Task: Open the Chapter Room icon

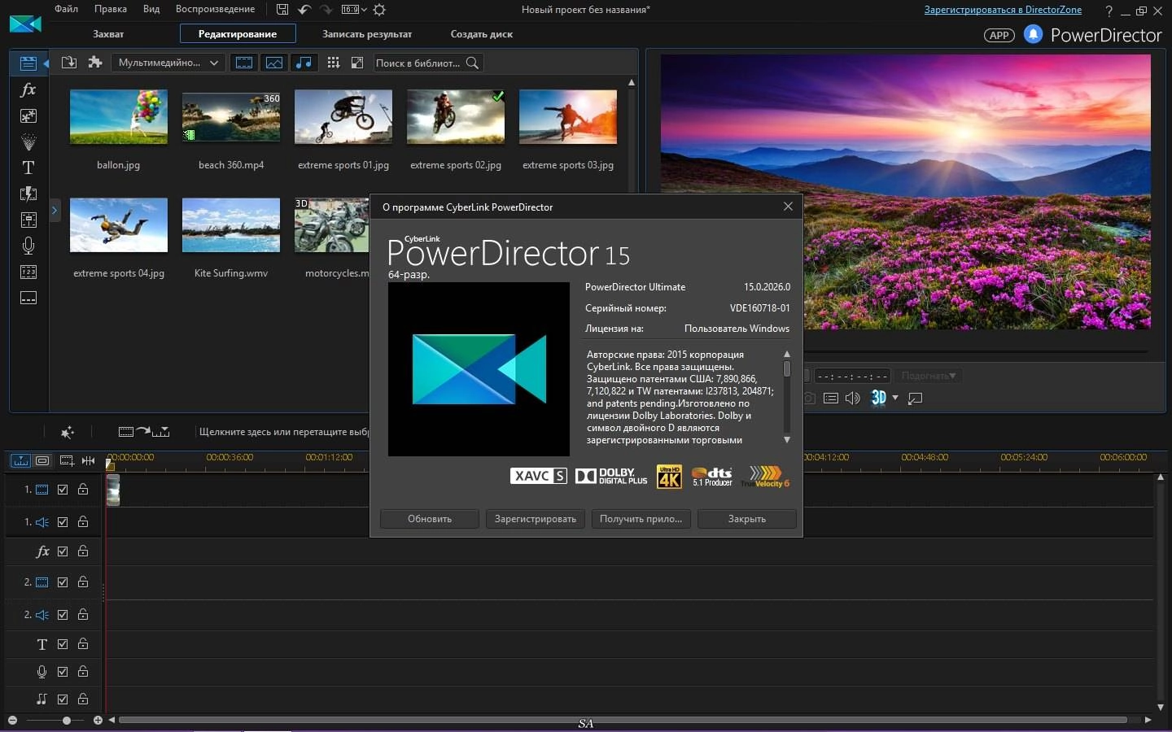Action: coord(28,272)
